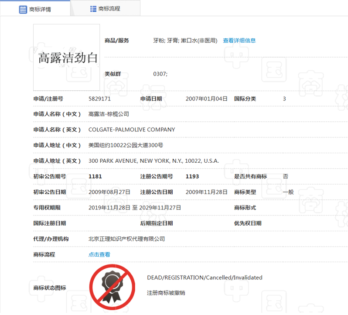Click the 商品/服务 label
348x315 pixels.
pyautogui.click(x=117, y=41)
